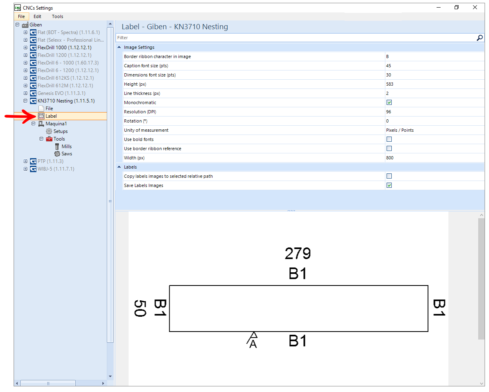Click the label preview image
Viewport: 489px width, 392px height.
288,298
